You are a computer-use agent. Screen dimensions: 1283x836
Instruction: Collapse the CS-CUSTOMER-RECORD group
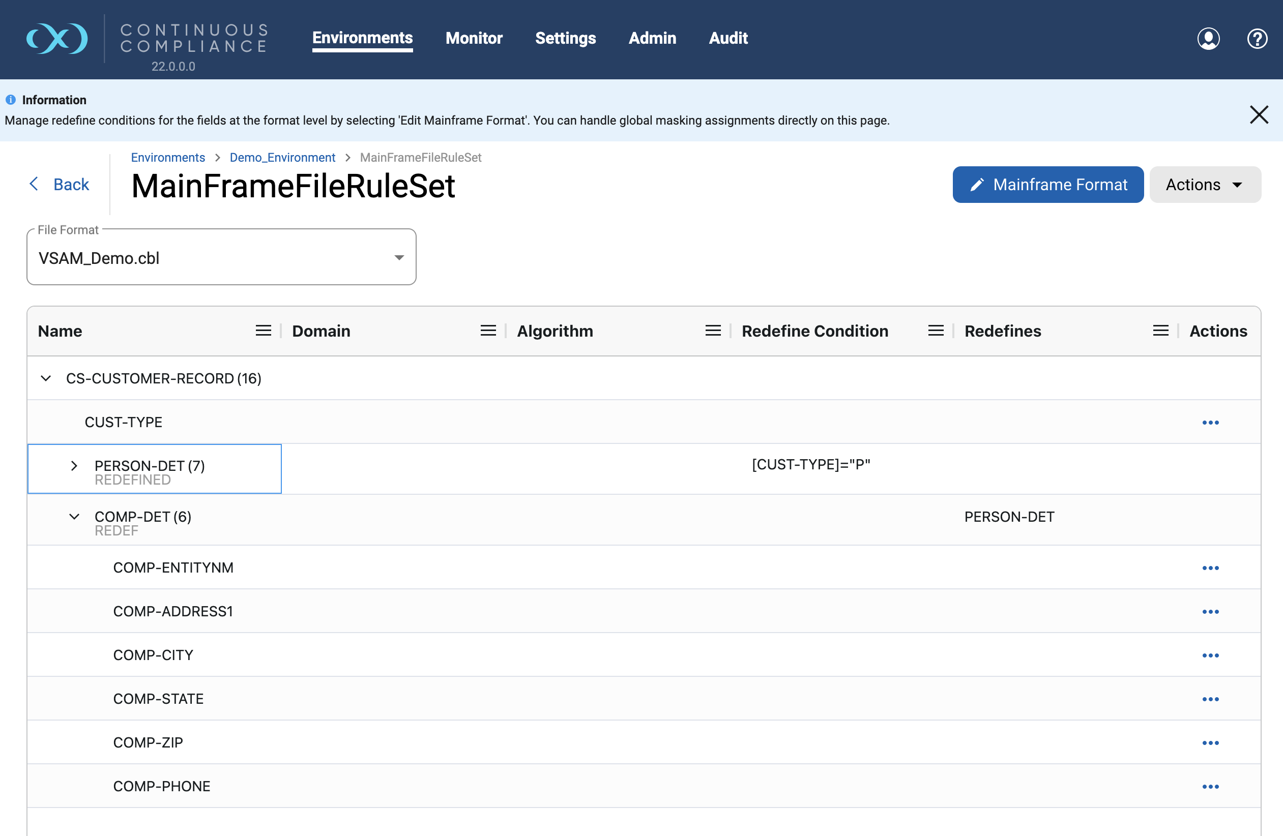click(46, 378)
